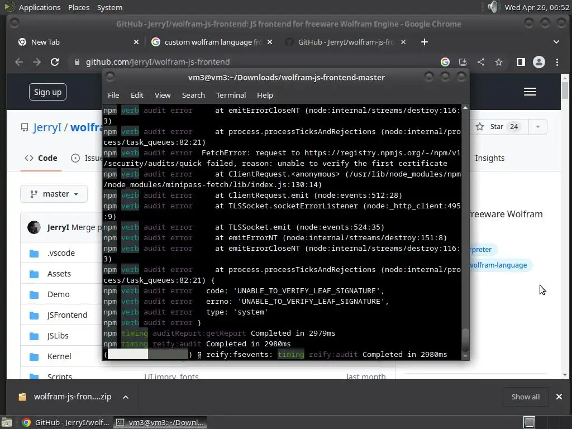Close the downloads bar
The width and height of the screenshot is (572, 429).
point(559,397)
